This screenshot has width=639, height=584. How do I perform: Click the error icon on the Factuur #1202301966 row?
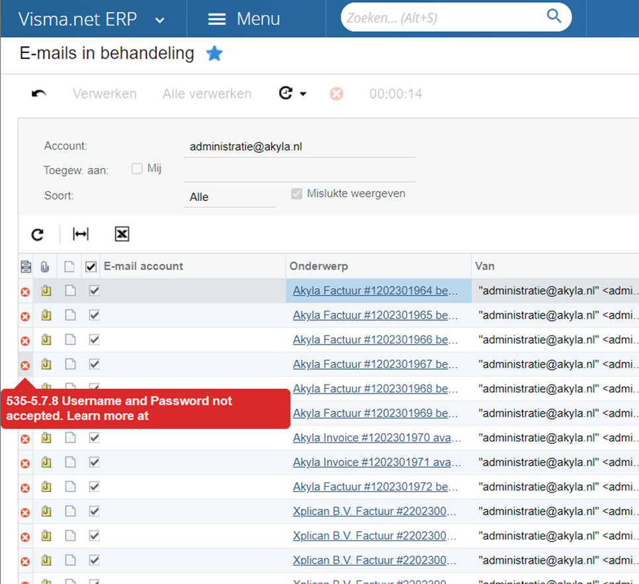click(25, 341)
